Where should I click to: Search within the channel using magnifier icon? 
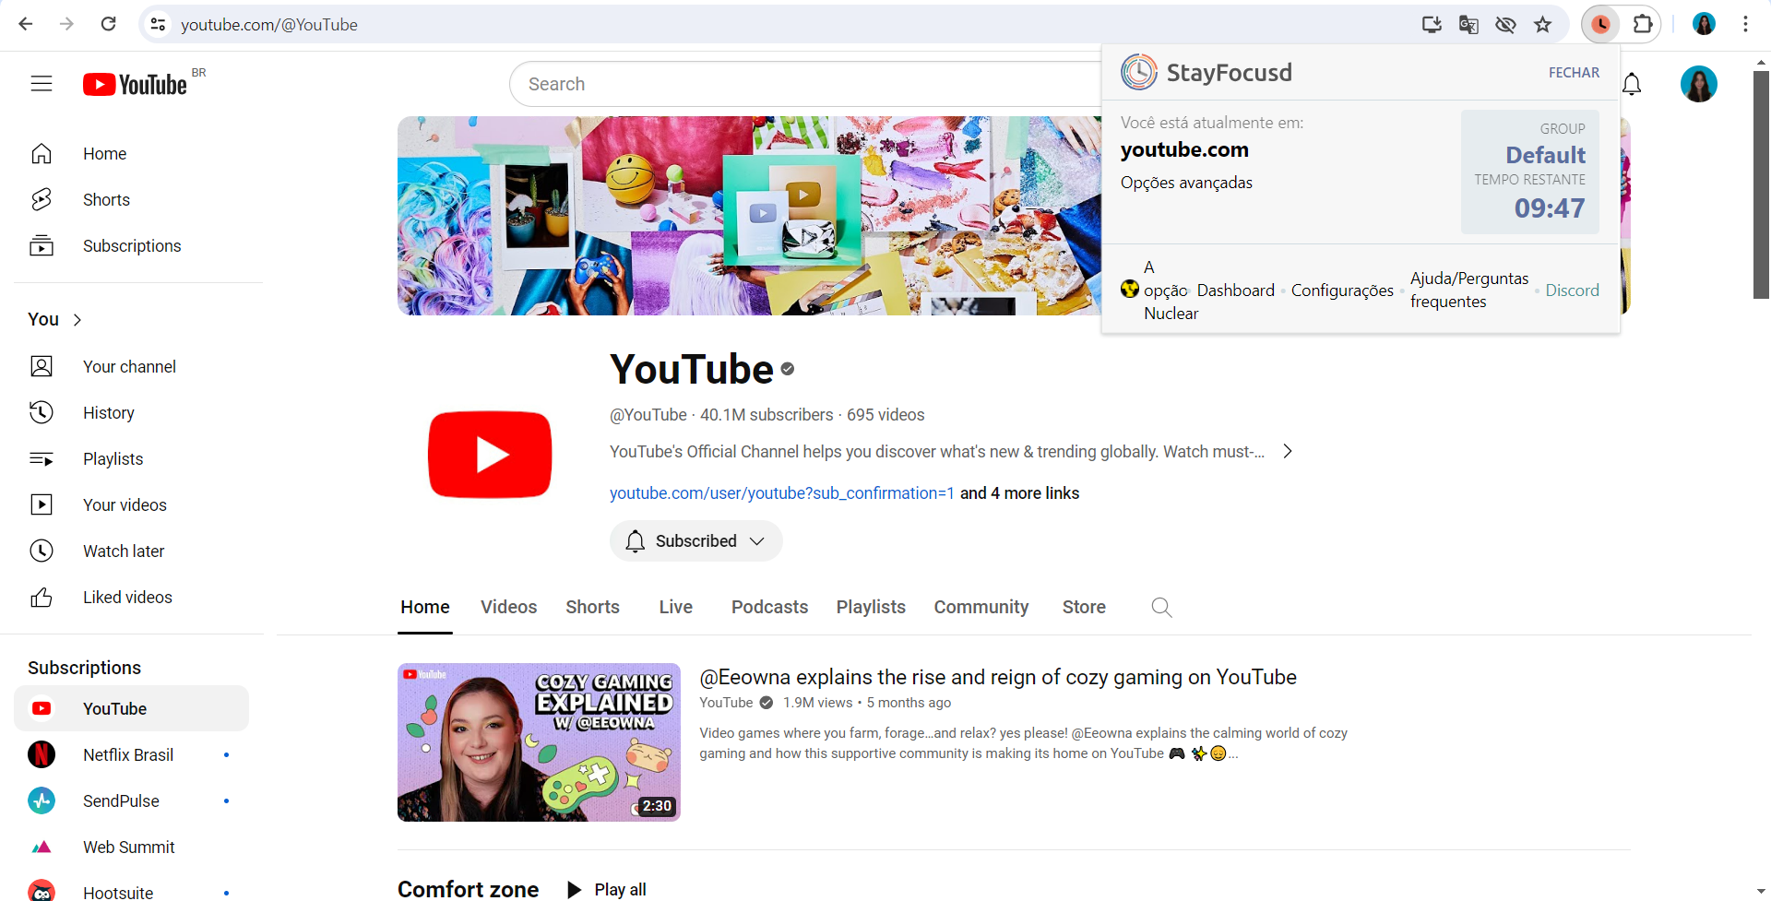click(1161, 607)
